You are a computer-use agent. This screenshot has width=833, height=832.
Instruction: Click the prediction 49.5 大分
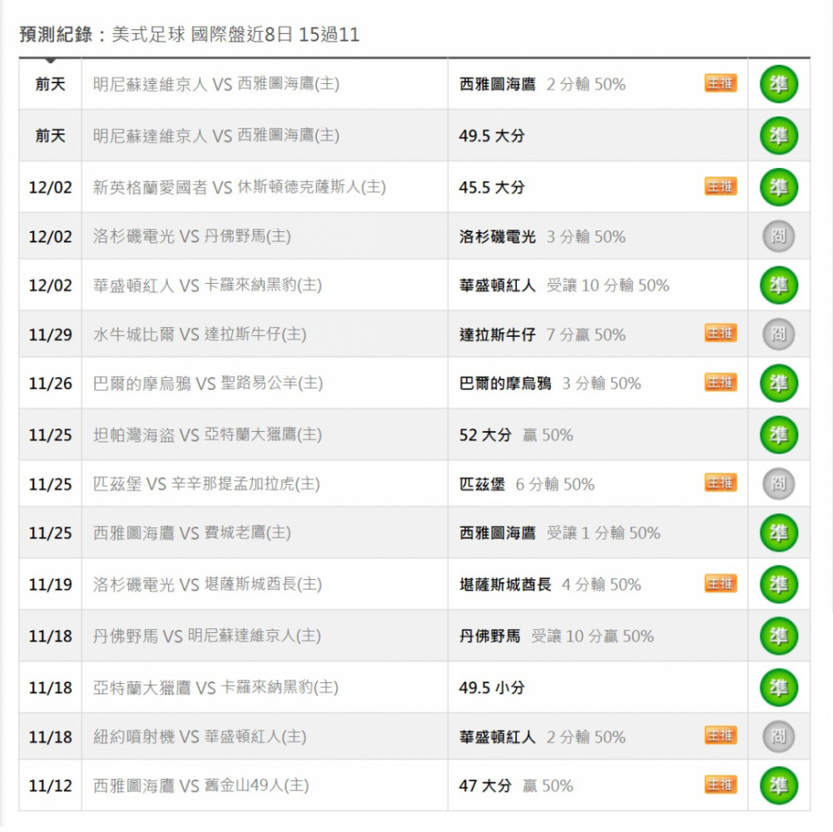[x=492, y=136]
